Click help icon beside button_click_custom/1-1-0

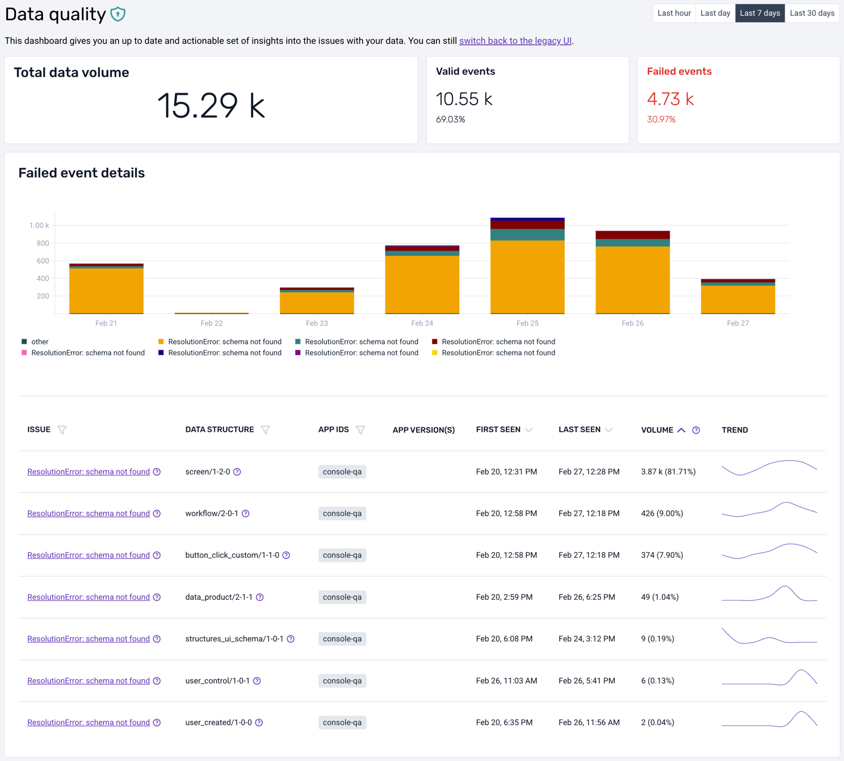(x=286, y=556)
